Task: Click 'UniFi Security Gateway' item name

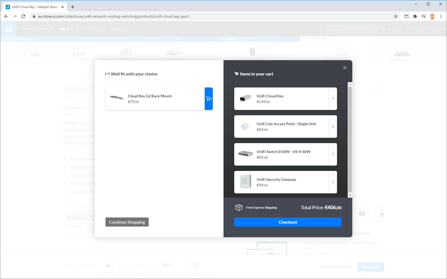Action: pyautogui.click(x=276, y=179)
